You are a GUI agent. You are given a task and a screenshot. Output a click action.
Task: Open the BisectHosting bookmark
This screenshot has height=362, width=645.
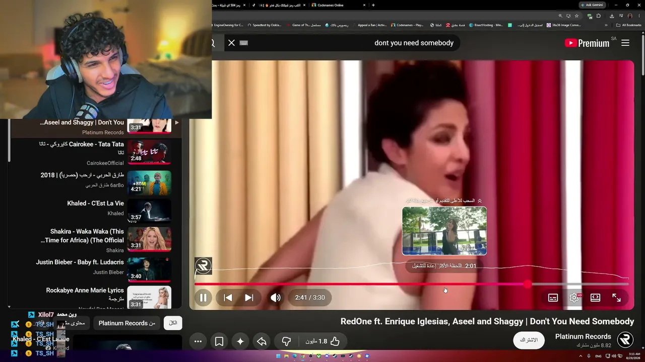(x=486, y=25)
